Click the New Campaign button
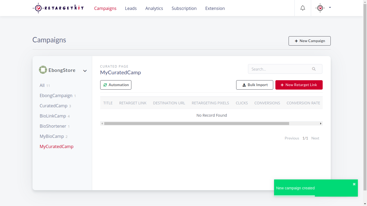Viewport: 367px width, 206px height. (310, 41)
